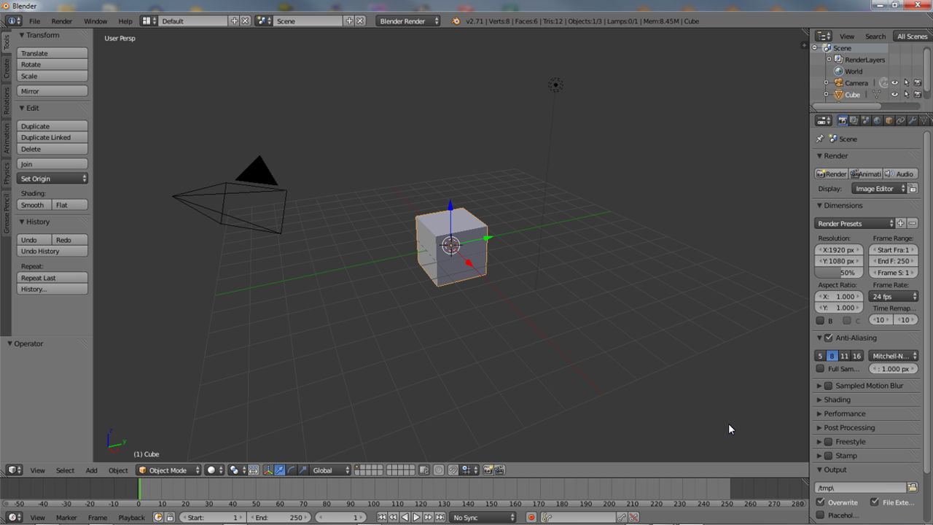Click the Duplicate Linked button
This screenshot has height=525, width=933.
[52, 137]
